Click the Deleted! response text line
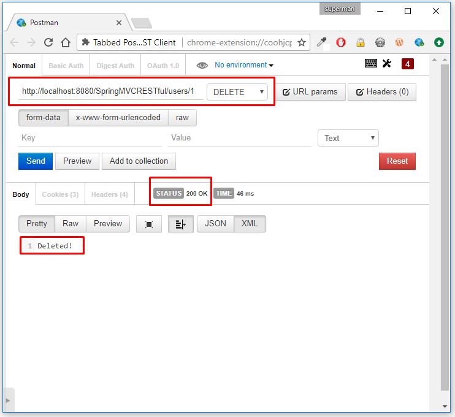The width and height of the screenshot is (455, 417). (x=55, y=246)
